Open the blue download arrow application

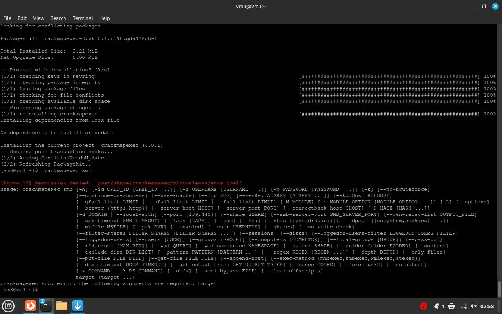[x=78, y=306]
